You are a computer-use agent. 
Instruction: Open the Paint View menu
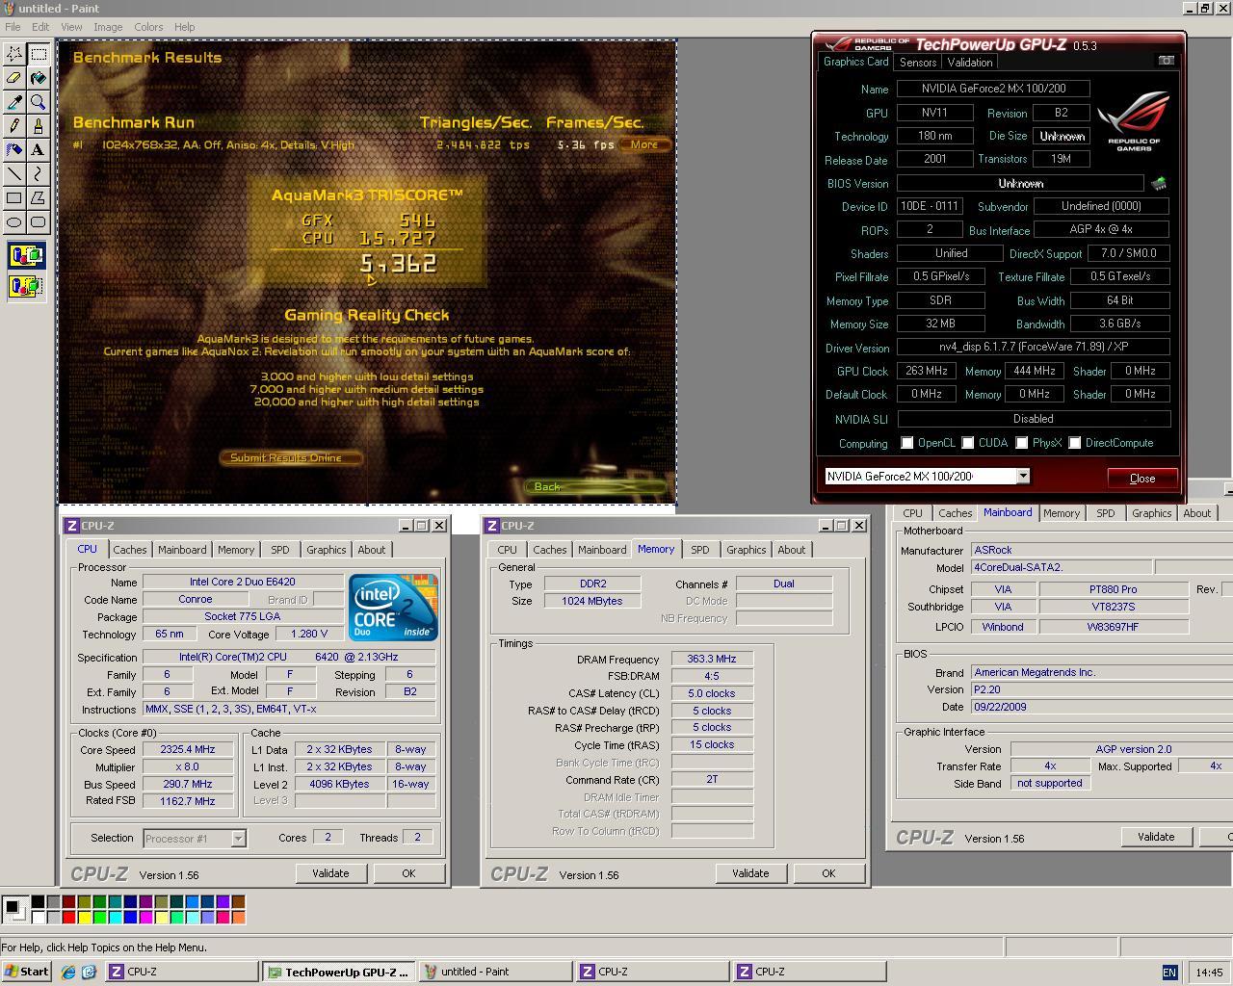click(x=71, y=27)
